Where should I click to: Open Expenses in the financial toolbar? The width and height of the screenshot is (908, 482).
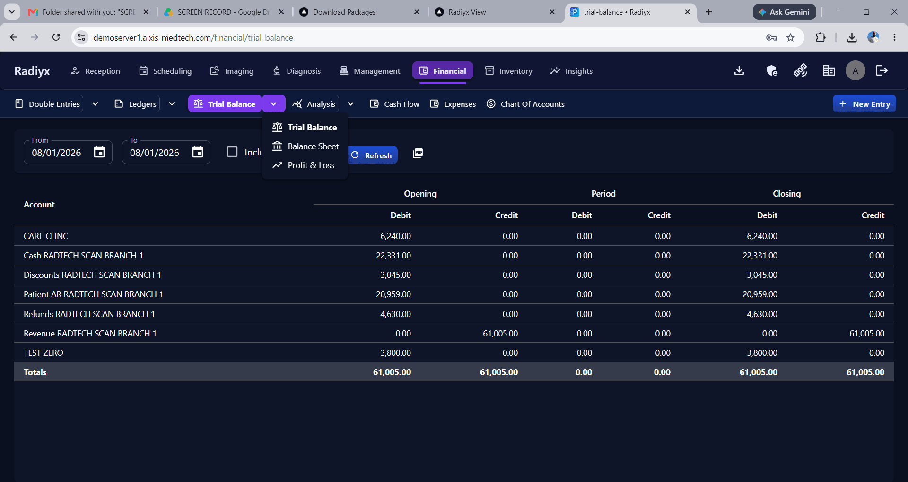(x=453, y=104)
